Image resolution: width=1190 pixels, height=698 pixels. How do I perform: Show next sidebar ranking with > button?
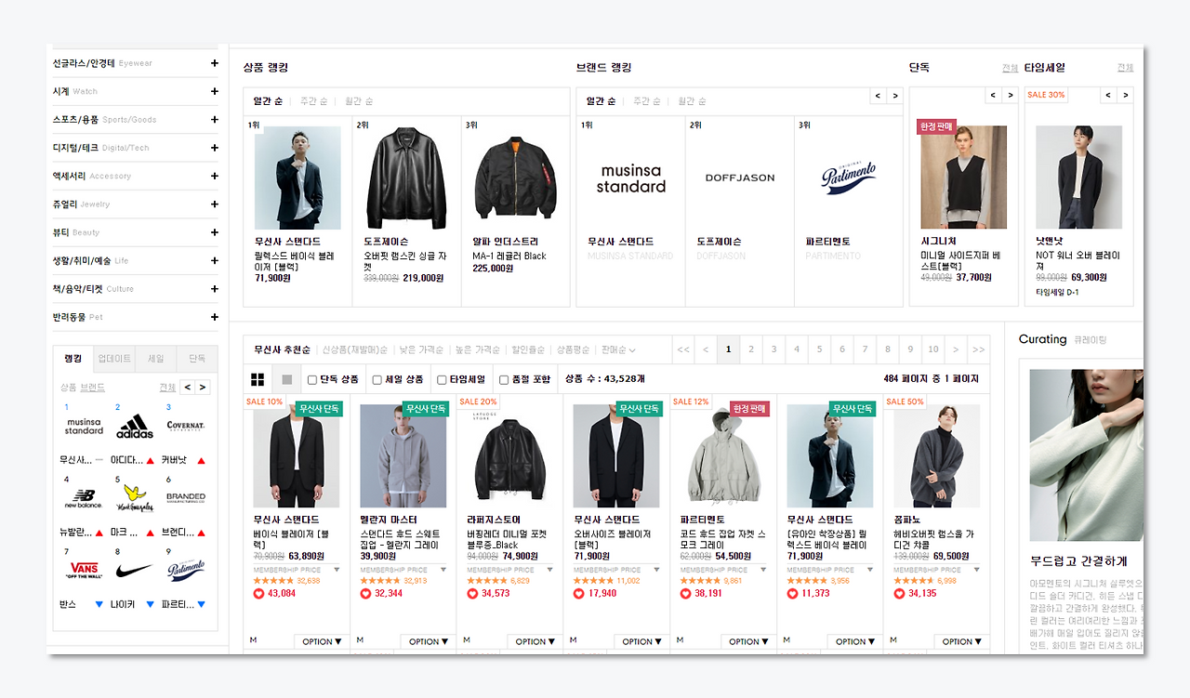coord(203,387)
